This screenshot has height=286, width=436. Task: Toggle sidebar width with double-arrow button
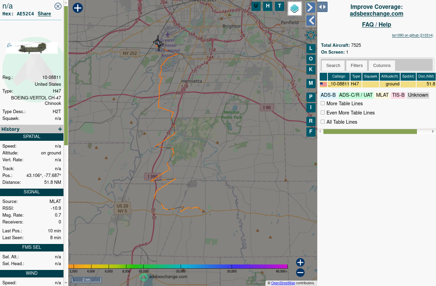click(x=322, y=6)
